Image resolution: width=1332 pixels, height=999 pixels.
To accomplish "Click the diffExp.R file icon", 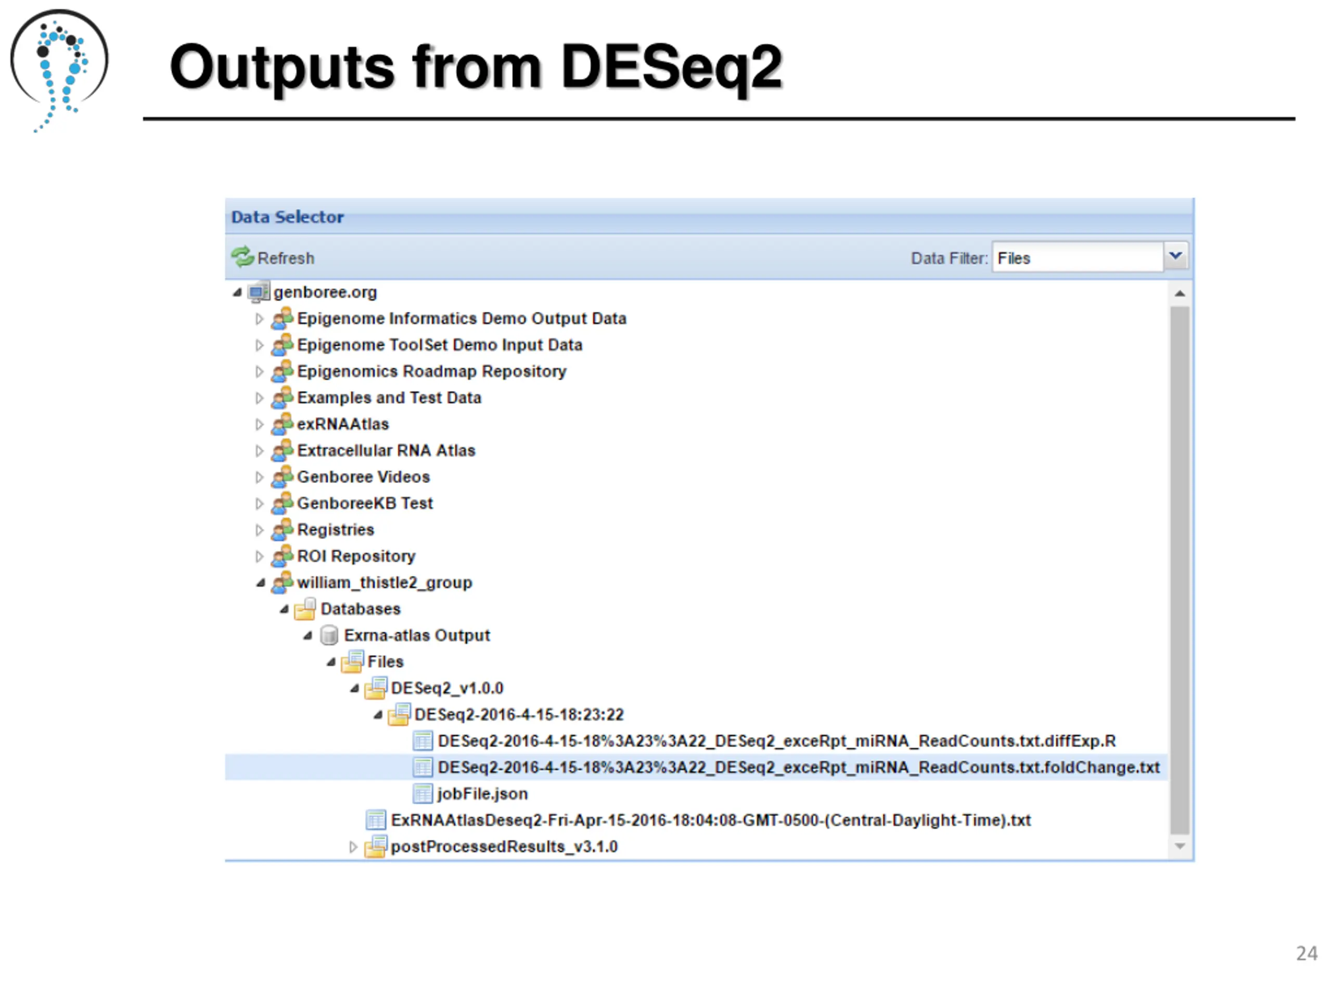I will [x=422, y=741].
